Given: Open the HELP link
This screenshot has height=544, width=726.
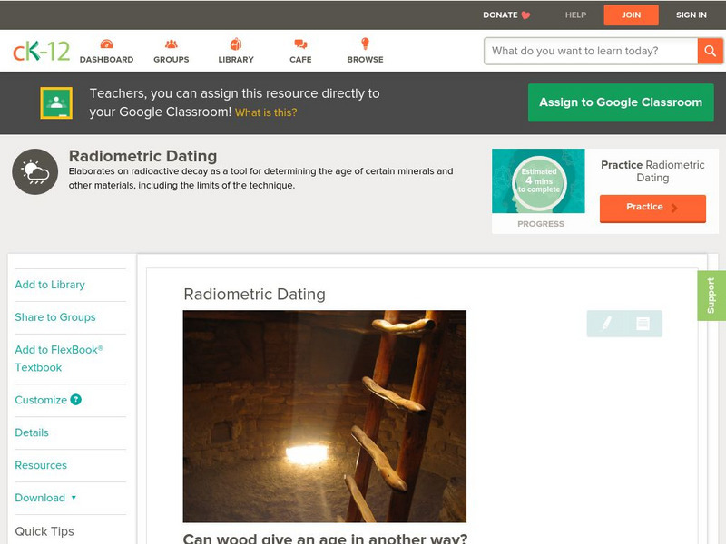Looking at the screenshot, I should [575, 15].
